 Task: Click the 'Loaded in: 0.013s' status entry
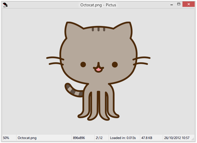click(123, 138)
